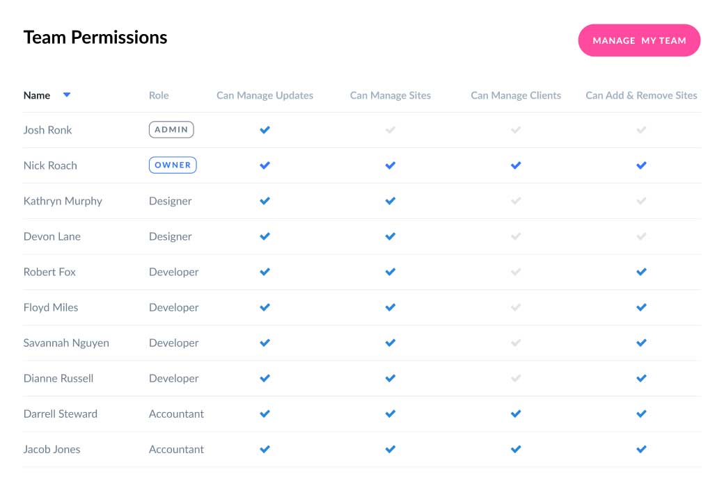Select Darrell Steward's name in the table
The image size is (724, 490).
[x=60, y=414]
